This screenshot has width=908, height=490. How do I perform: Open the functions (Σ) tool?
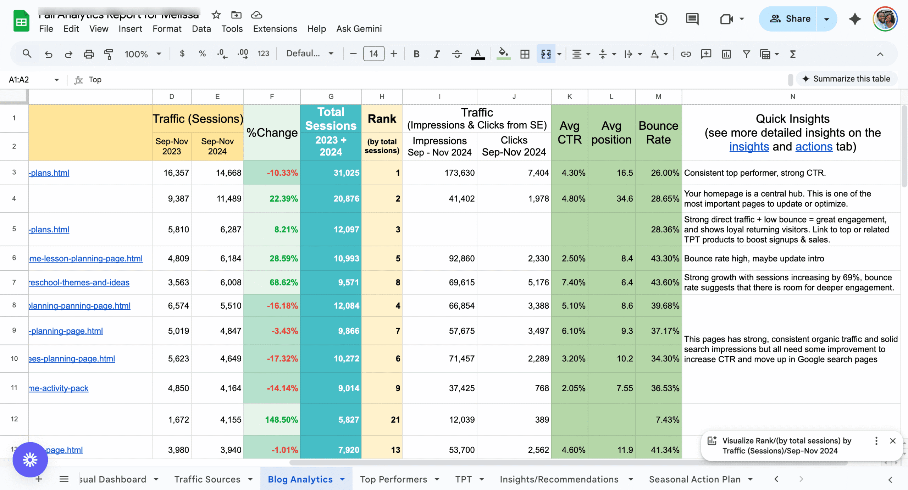792,54
